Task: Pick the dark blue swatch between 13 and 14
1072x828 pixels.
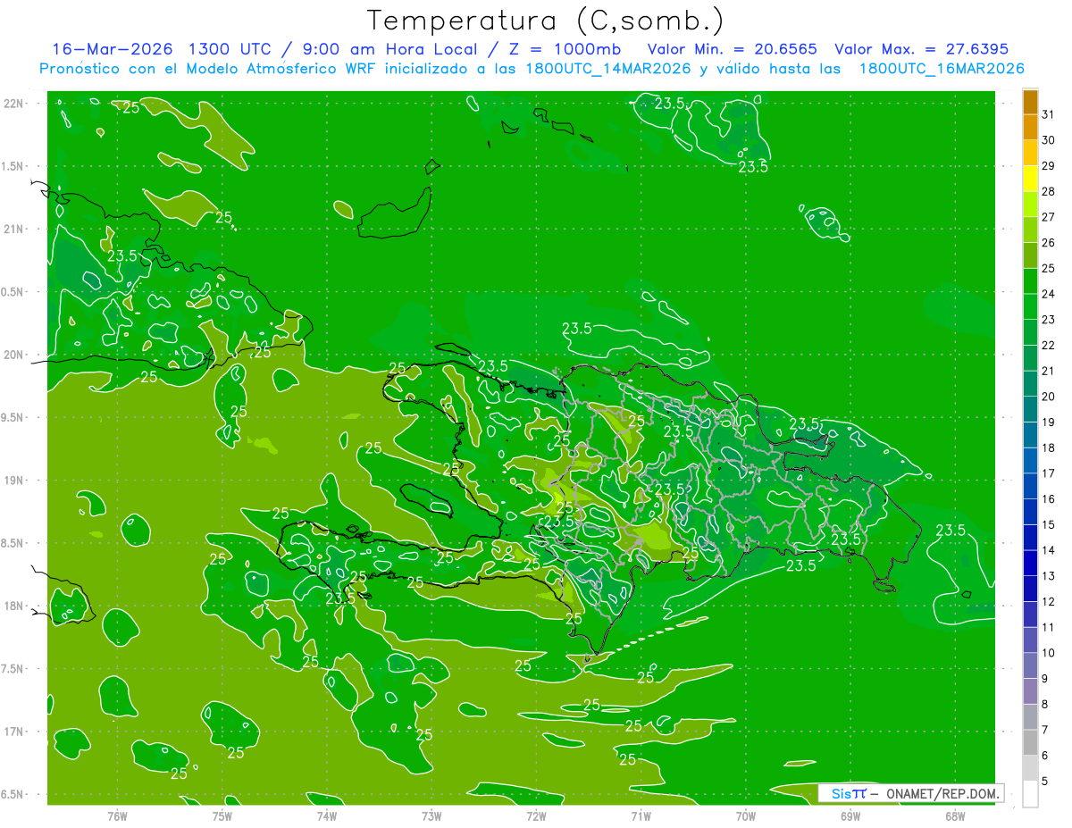Action: (1030, 563)
